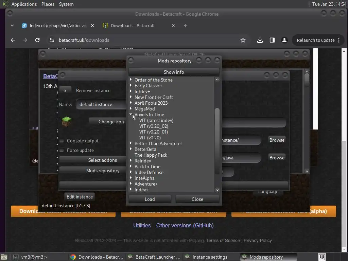Click Close button in Mods repository
Viewport: 348px width, 261px height.
[x=197, y=199]
